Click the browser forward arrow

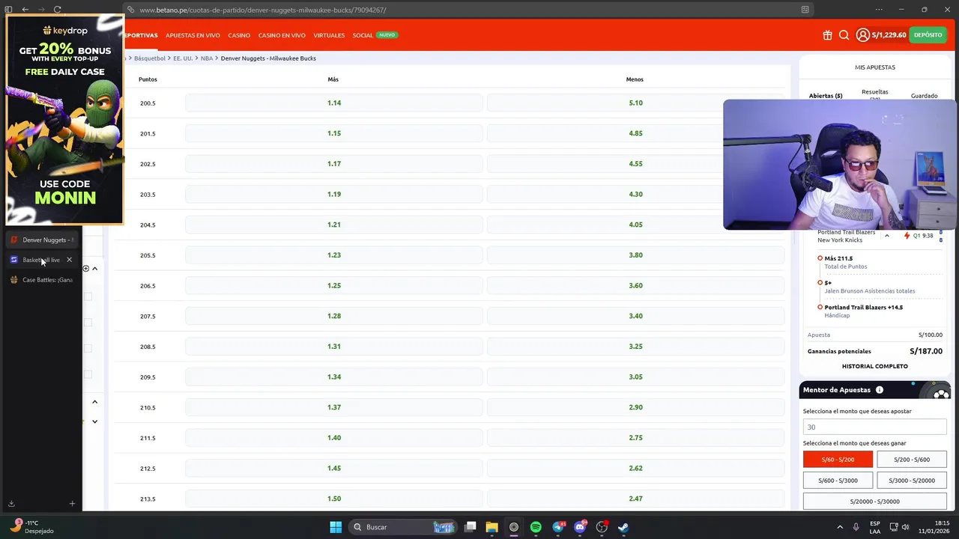tap(41, 10)
